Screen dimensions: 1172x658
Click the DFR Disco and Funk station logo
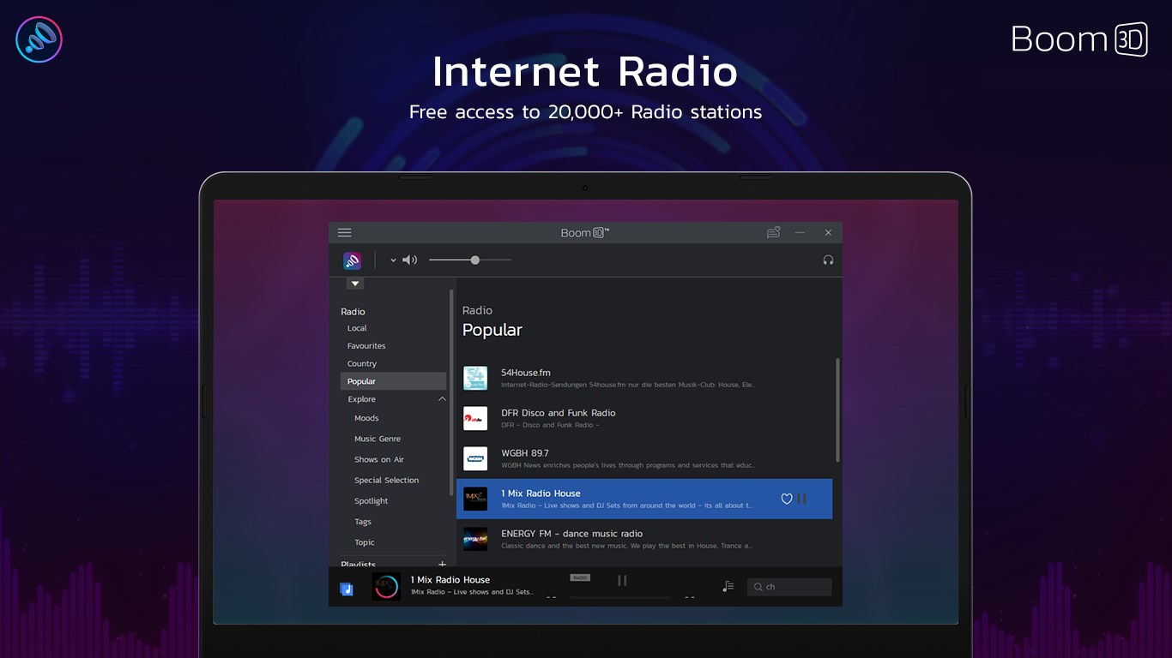click(475, 418)
